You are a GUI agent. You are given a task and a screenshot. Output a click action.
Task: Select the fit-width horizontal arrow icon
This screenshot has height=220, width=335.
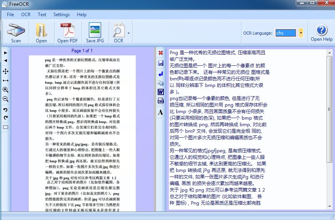(x=5, y=80)
